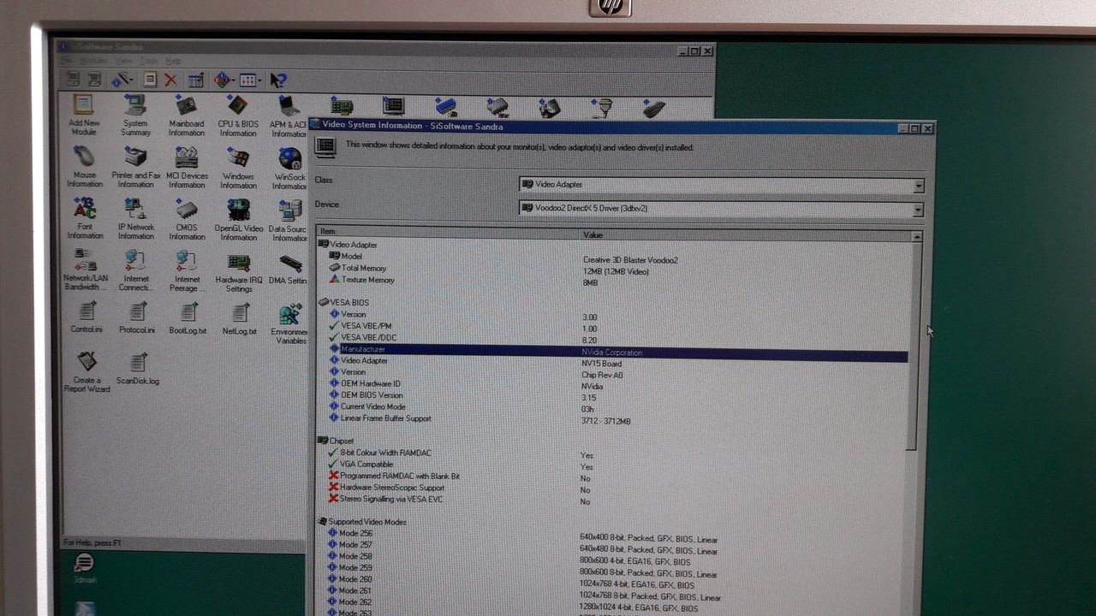Click the Value column header
This screenshot has width=1096, height=616.
[745, 234]
